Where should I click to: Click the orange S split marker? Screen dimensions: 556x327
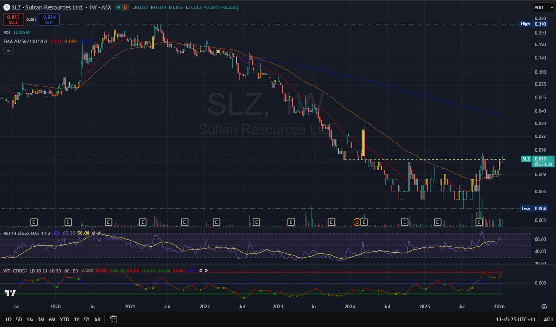(357, 222)
